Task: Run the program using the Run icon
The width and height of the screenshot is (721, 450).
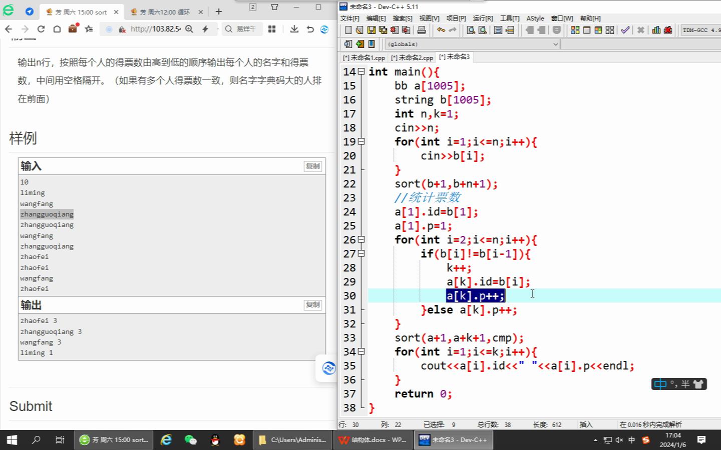Action: [x=587, y=30]
